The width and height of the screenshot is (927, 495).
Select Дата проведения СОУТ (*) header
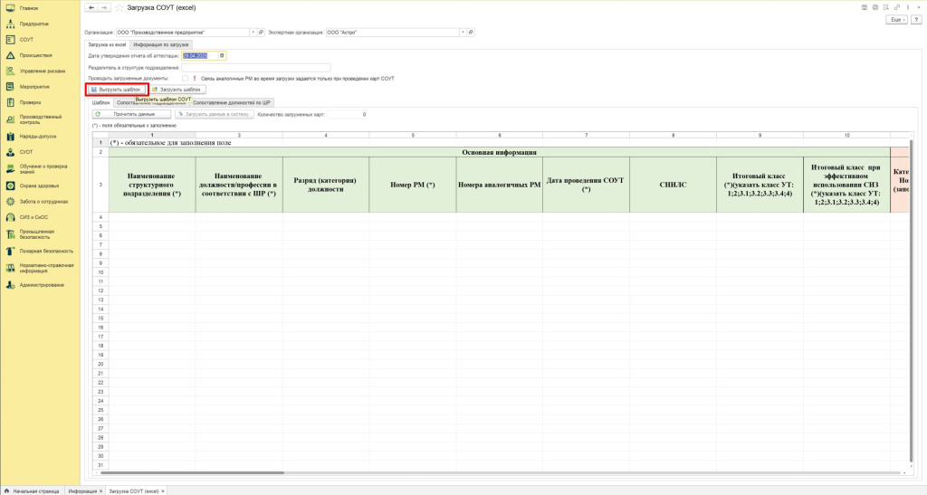pos(586,185)
